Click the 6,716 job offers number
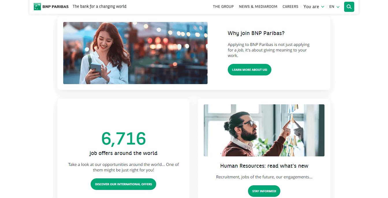Viewport: 388px width, 198px height. [x=124, y=138]
